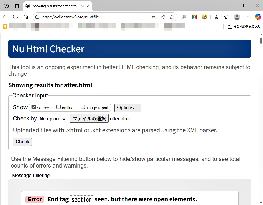Launch the Copilot icon

click(x=258, y=17)
